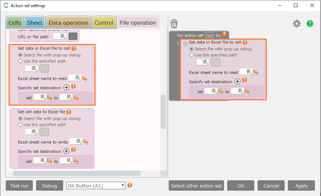Switch to the Data operation tab
Viewport: 321px width, 196px height.
pyautogui.click(x=68, y=22)
